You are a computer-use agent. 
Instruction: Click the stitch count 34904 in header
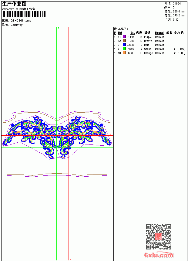pos(177,4)
